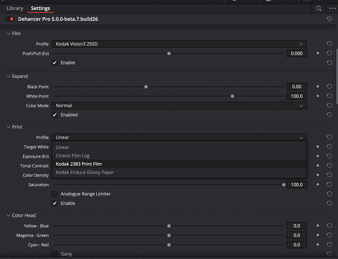This screenshot has height=259, width=338.
Task: Toggle the Dehancer Pro plugin on/off switch
Action: [x=10, y=19]
